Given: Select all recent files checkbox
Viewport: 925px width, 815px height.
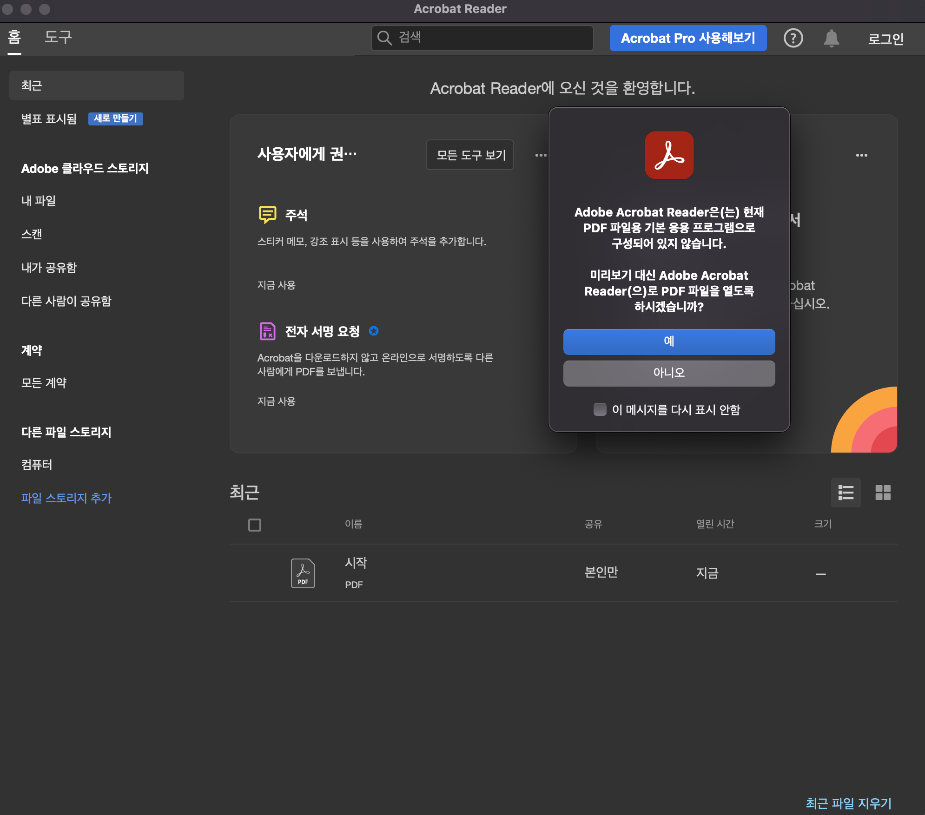Looking at the screenshot, I should click(254, 525).
